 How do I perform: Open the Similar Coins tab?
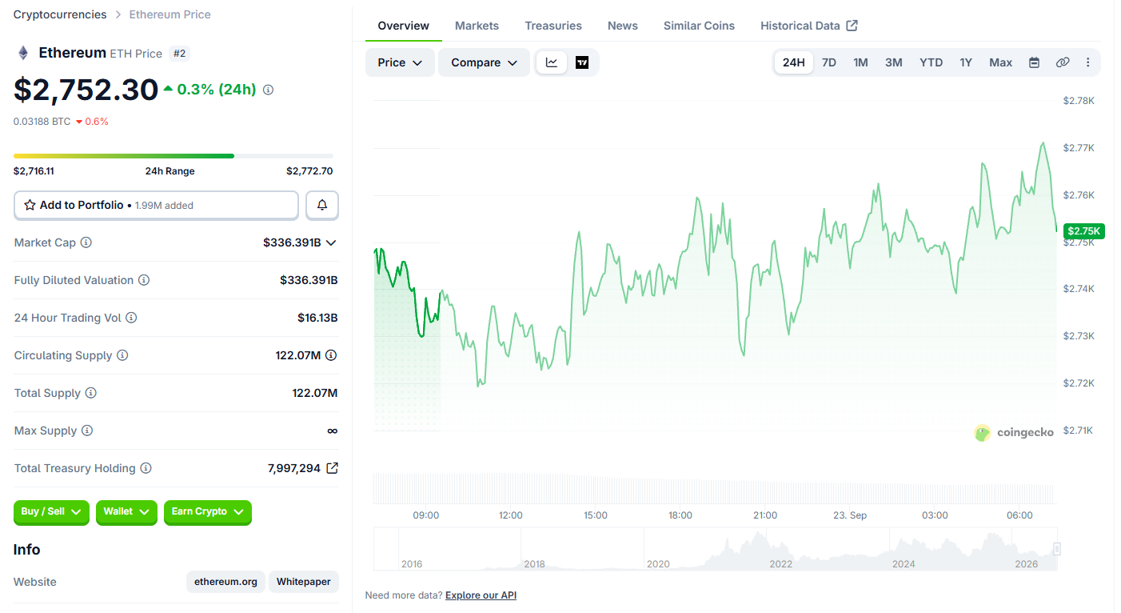tap(699, 26)
